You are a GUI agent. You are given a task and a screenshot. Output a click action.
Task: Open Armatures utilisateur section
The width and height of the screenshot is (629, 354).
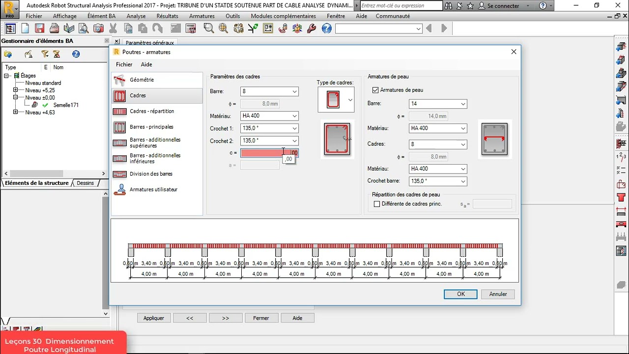[x=157, y=189]
